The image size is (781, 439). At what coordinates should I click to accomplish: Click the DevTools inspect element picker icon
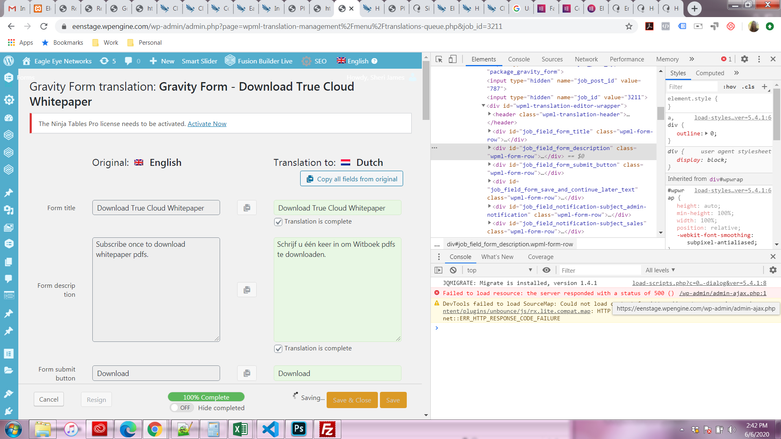pos(439,59)
